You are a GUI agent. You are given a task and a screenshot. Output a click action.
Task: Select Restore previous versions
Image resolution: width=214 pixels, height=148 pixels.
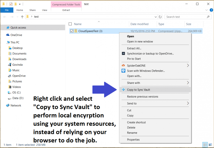click(155, 96)
